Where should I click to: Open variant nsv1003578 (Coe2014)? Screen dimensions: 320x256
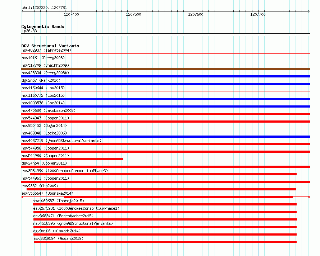pos(43,103)
